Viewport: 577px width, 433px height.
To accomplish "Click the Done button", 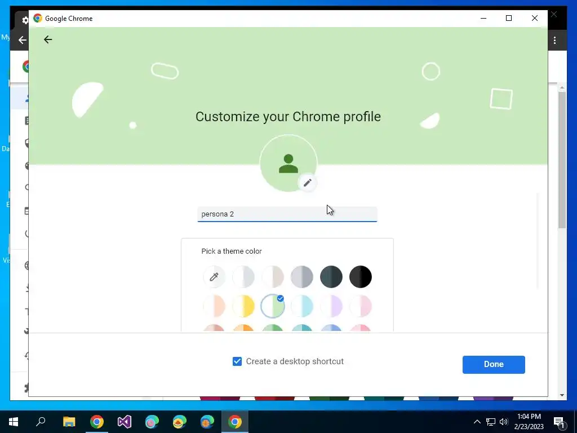I will point(494,365).
